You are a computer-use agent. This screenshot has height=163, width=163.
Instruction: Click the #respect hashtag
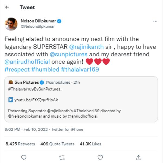tap(17, 69)
